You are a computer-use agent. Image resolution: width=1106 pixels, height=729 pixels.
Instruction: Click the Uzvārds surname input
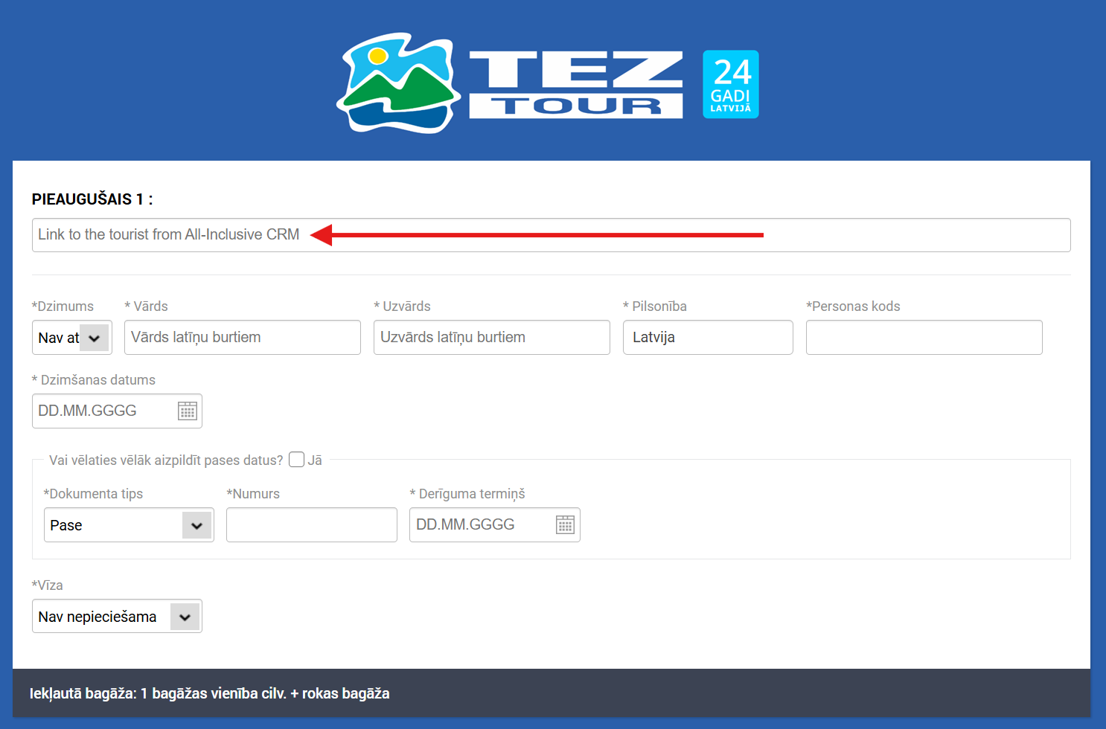click(491, 338)
